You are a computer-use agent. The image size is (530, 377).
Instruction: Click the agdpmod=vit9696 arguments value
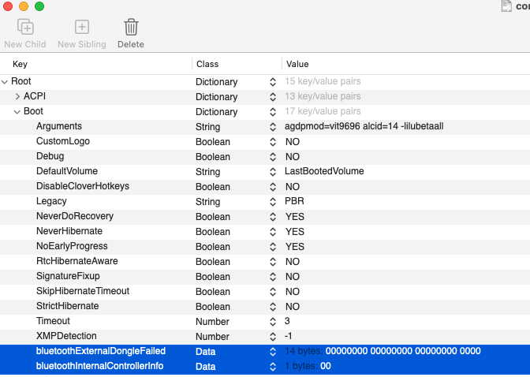pos(364,126)
